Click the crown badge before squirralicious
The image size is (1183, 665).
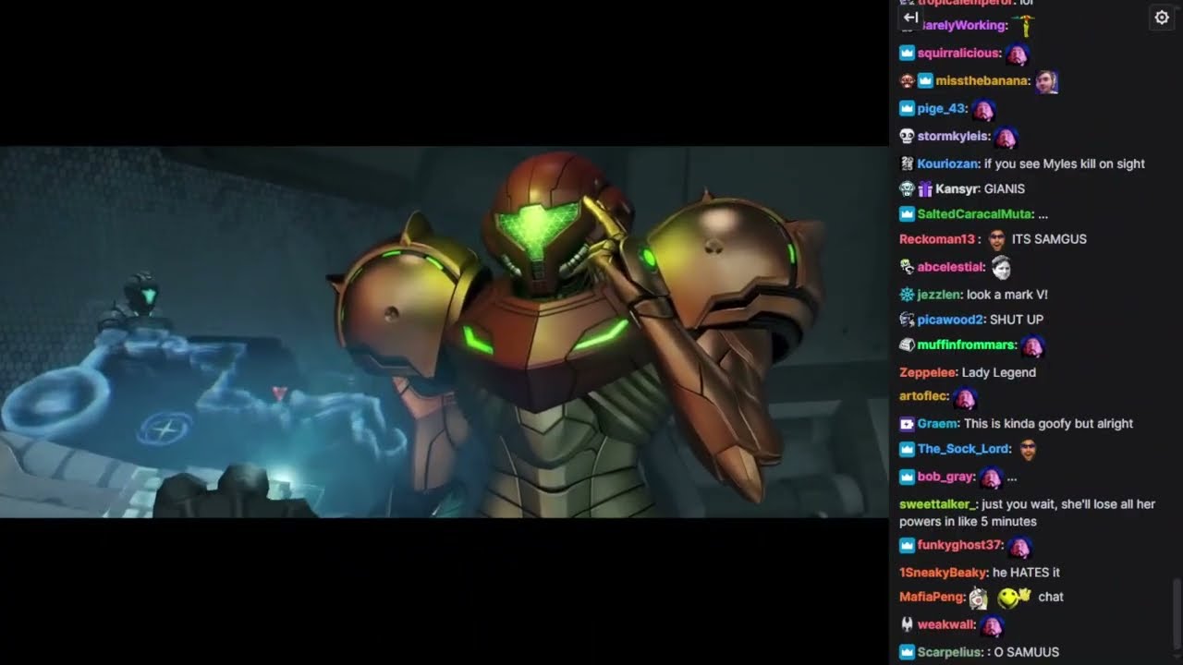coord(907,53)
